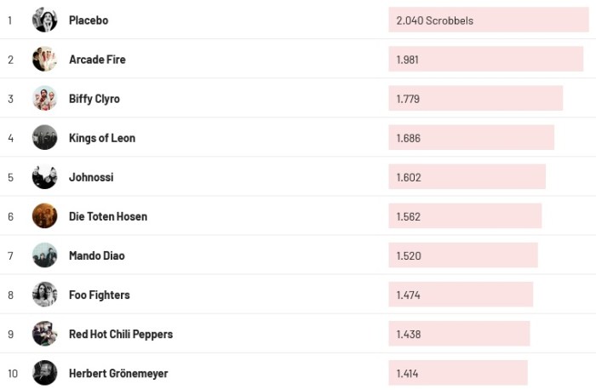Image resolution: width=596 pixels, height=390 pixels.
Task: Select the Foo Fighters avatar
Action: click(x=44, y=294)
